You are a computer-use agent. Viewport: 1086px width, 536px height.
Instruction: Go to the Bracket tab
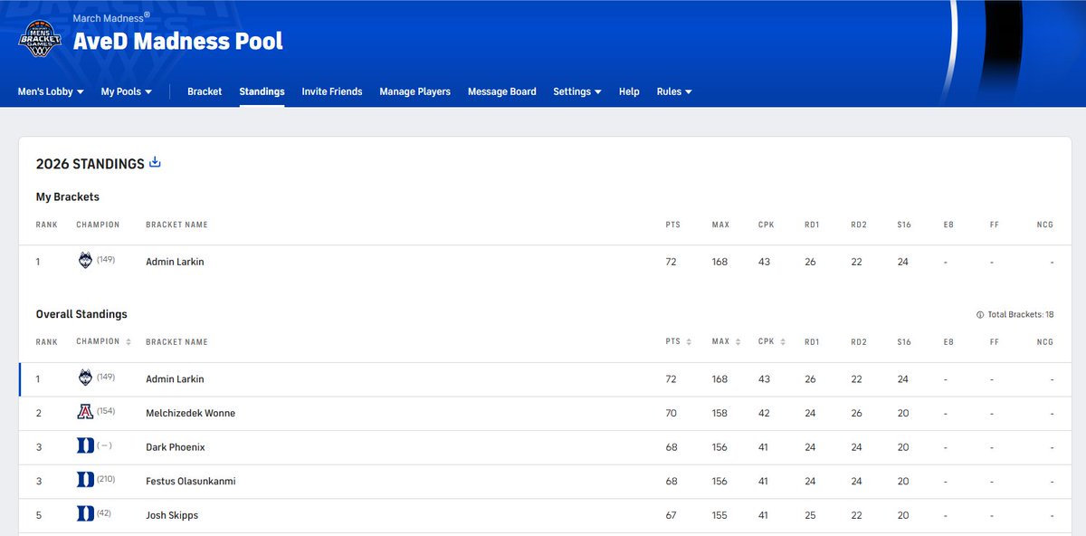[x=205, y=91]
